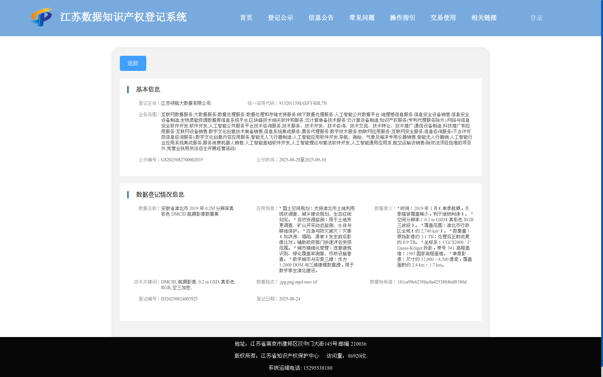Screen dimensions: 603x377
Task: Click the 登录 link
Action: click(536, 18)
